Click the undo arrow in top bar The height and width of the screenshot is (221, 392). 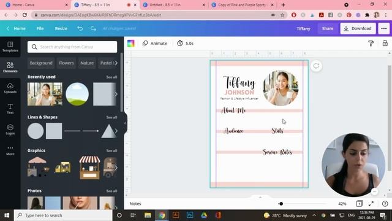(80, 29)
